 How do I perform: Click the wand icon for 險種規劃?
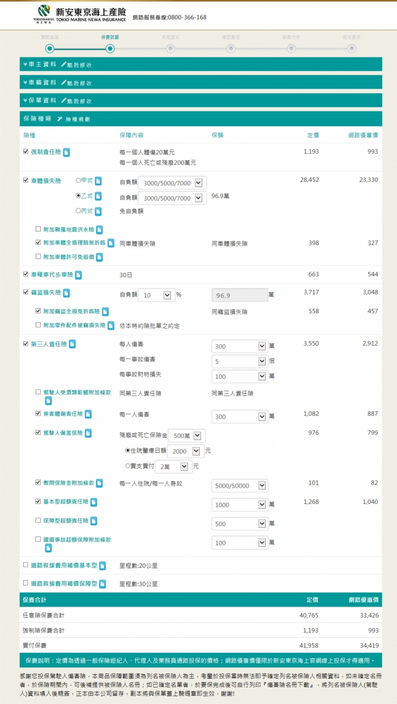(60, 119)
